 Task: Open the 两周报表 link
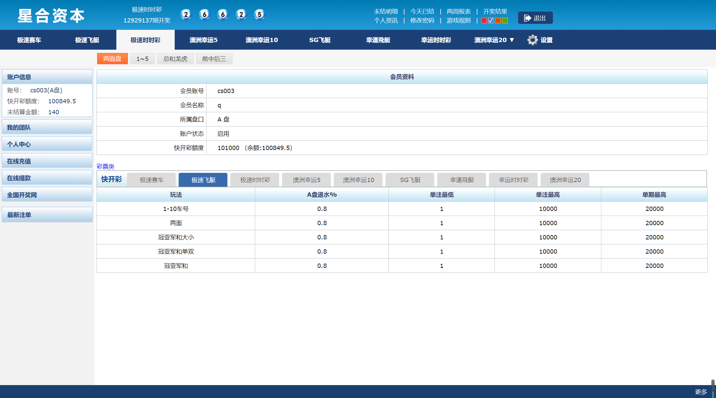pyautogui.click(x=459, y=12)
